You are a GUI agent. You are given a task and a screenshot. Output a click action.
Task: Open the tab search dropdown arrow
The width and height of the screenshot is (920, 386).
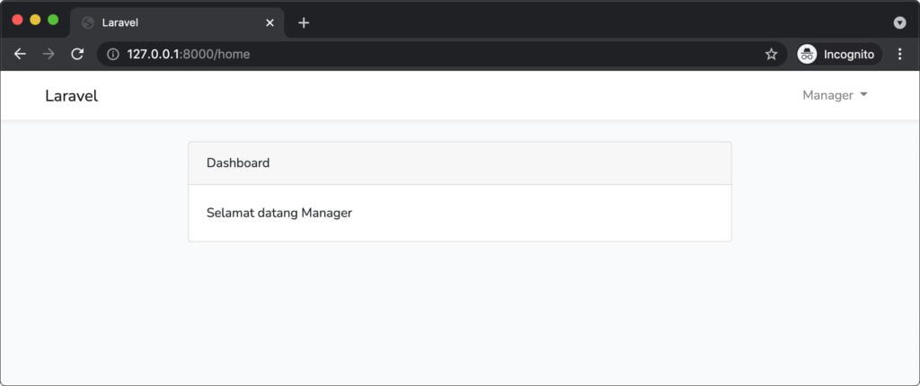click(x=899, y=22)
